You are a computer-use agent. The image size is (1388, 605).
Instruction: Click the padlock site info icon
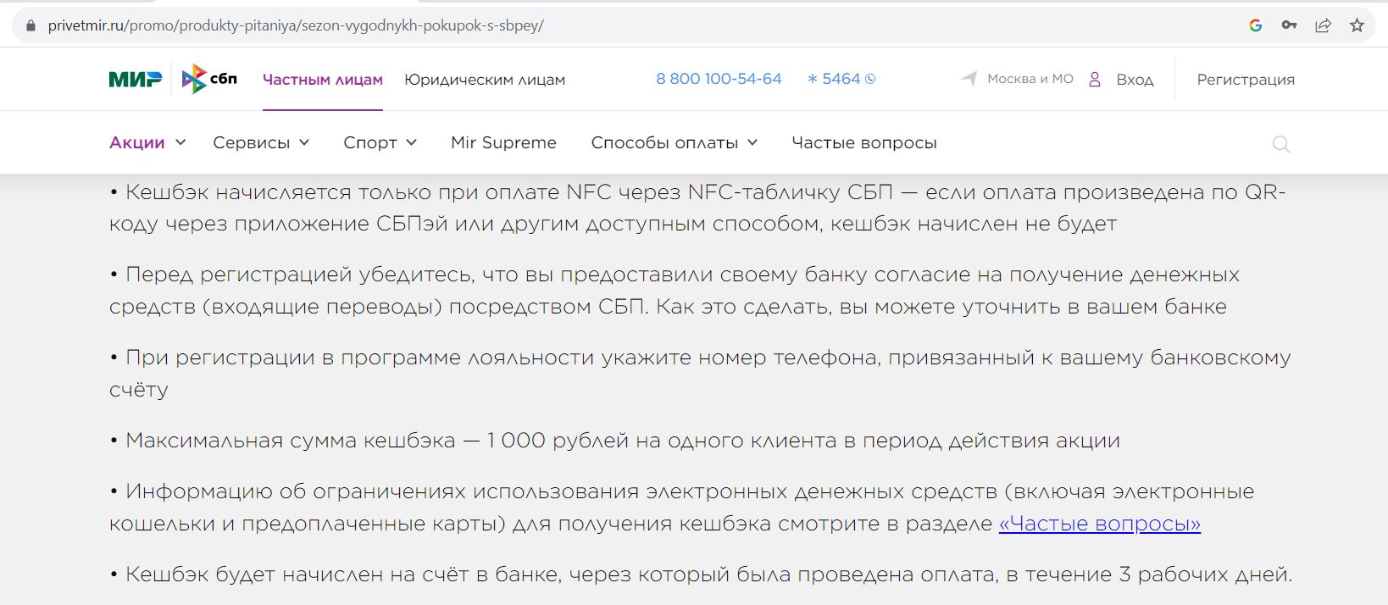click(32, 25)
